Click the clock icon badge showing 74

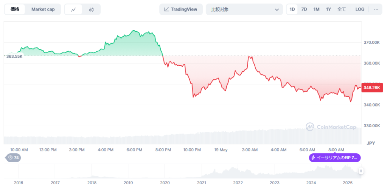click(13, 158)
